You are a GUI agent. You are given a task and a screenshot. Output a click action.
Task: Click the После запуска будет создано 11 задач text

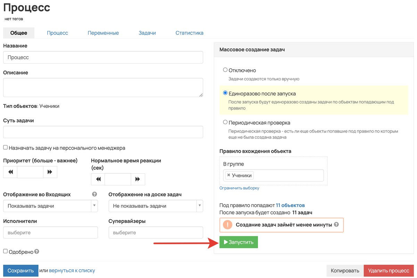[266, 212]
